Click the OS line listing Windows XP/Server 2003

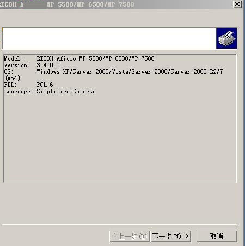pos(113,71)
